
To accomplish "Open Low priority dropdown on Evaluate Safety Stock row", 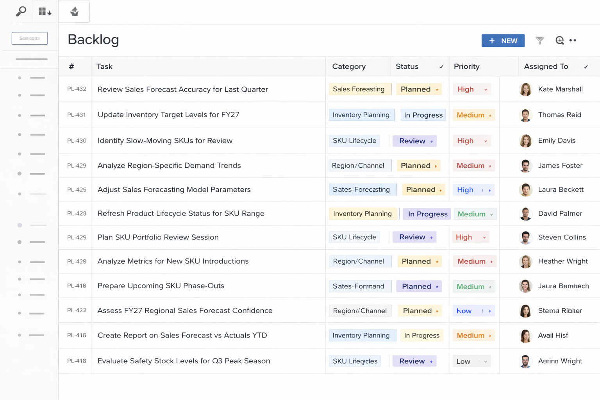I will point(485,361).
